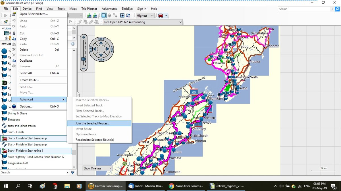The image size is (341, 191).
Task: Click the flag icon beside Tangarakau Rd1
Action: click(x=4, y=163)
